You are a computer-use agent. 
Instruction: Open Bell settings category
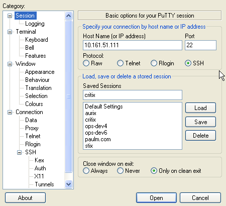pos(30,48)
